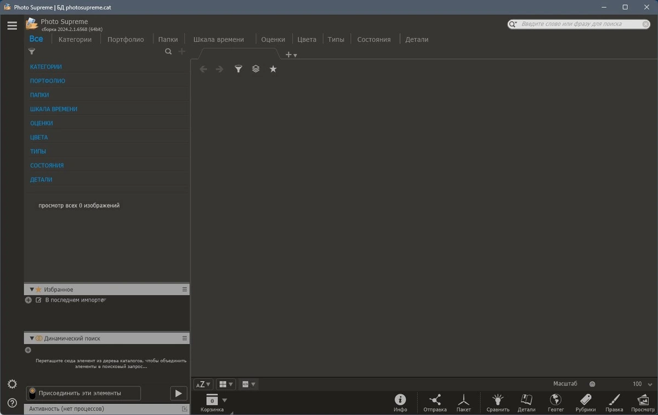Image resolution: width=658 pixels, height=415 pixels.
Task: Open the zoom value 100 dropdown
Action: tap(650, 384)
